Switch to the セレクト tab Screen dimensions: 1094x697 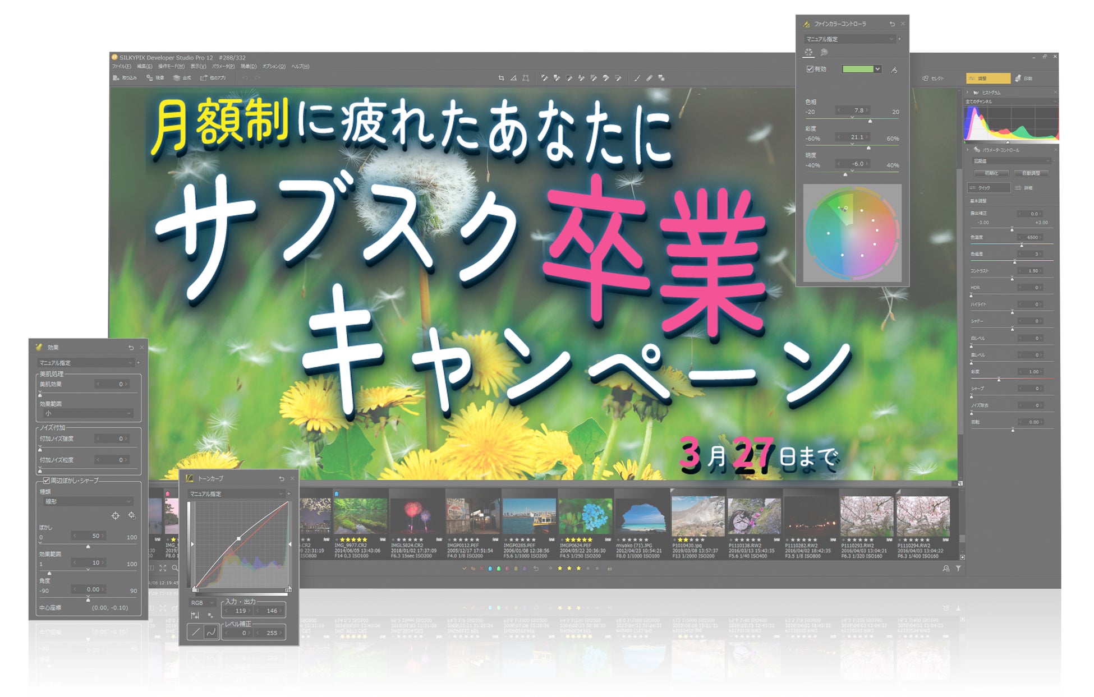933,79
